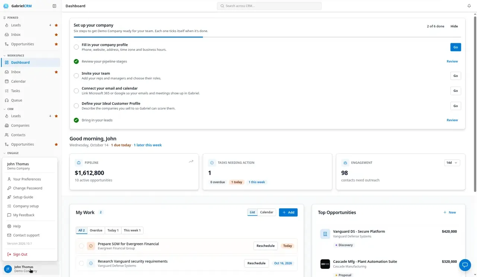This screenshot has width=477, height=277.
Task: Select the Today 1 filter tab
Action: [x=113, y=230]
